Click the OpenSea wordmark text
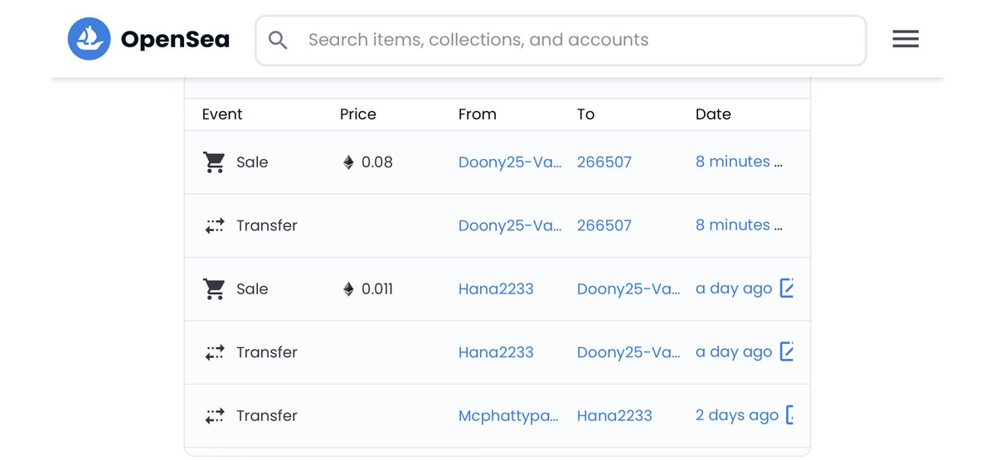Image resolution: width=995 pixels, height=460 pixels. 175,40
